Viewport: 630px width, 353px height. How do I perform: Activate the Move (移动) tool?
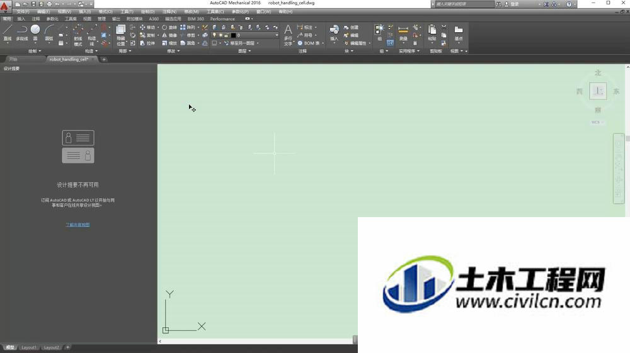[x=147, y=27]
